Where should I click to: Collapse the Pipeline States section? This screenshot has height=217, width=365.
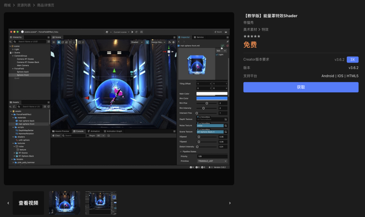pyautogui.click(x=181, y=152)
